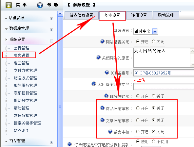Open the 购物流程 tab
This screenshot has width=194, height=147.
click(x=166, y=15)
